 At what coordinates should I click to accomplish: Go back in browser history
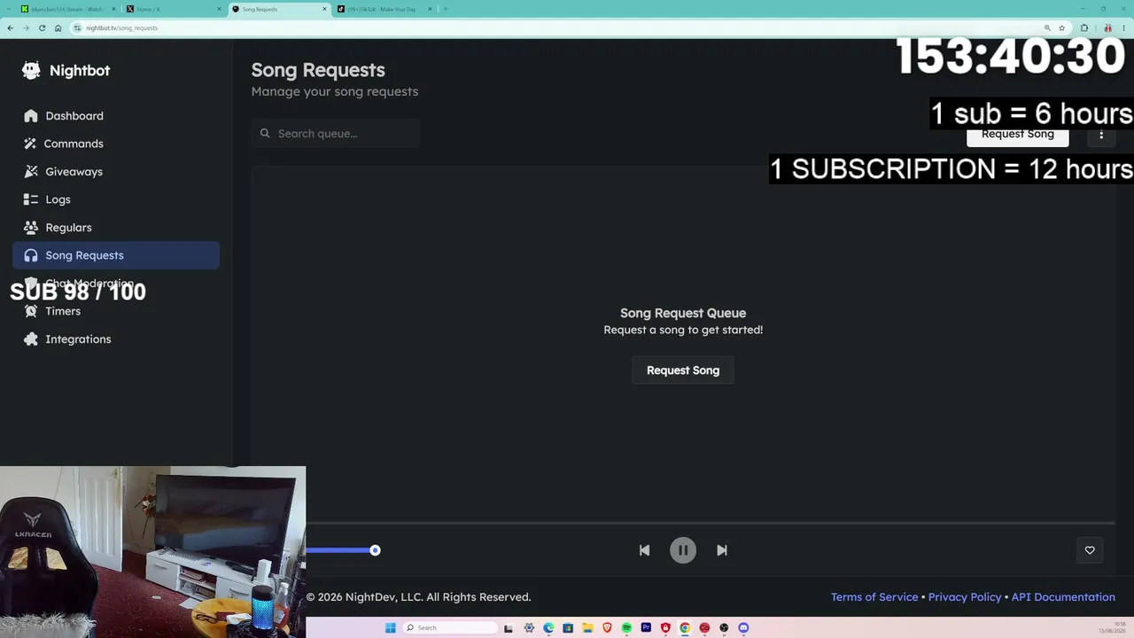[x=10, y=27]
